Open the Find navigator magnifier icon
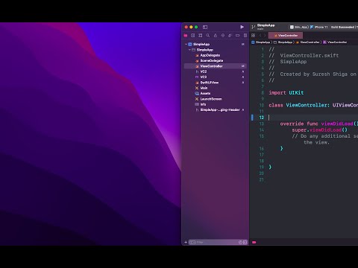Viewport: 358px width, 268px height. coord(208,36)
